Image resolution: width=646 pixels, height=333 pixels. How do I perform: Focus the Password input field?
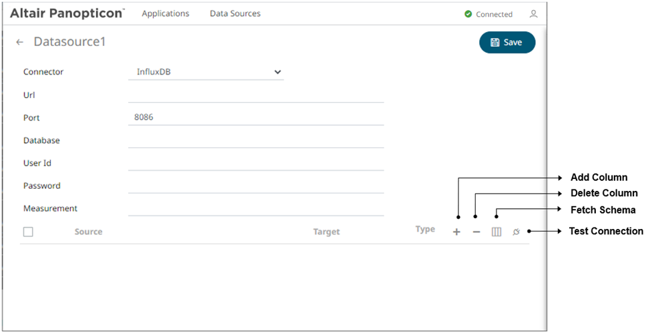click(x=256, y=186)
